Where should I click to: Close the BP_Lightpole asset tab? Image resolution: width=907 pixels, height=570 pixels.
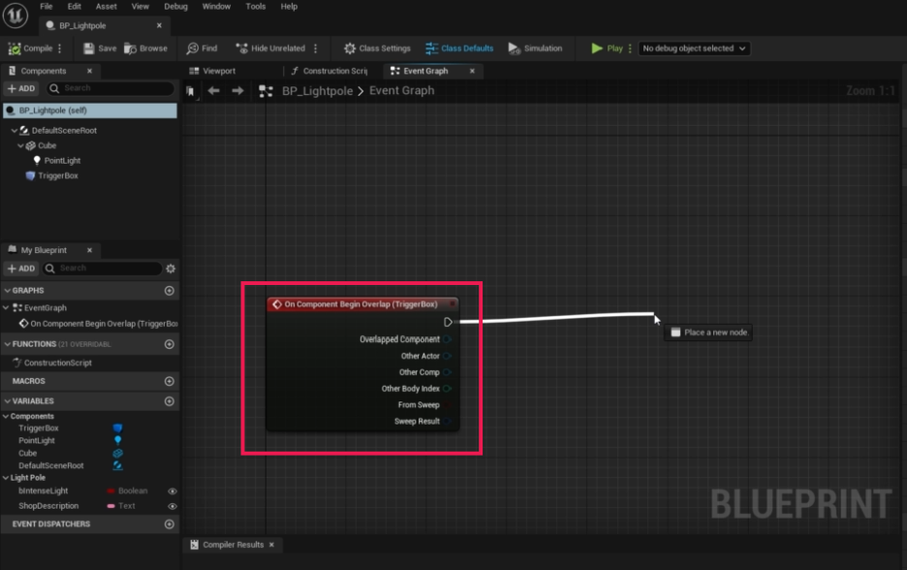(159, 25)
